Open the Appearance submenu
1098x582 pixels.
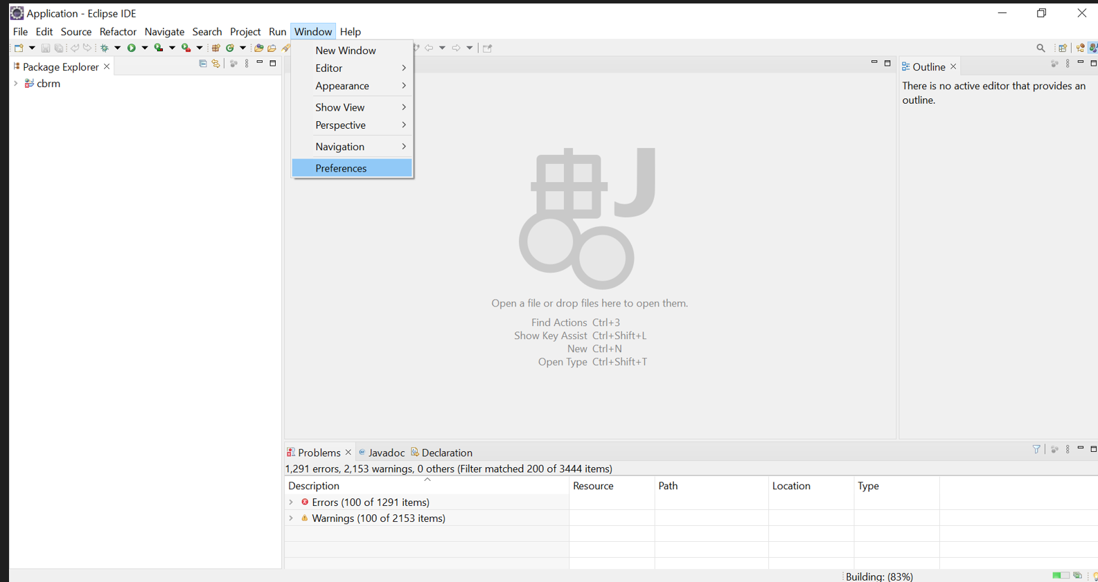(352, 86)
